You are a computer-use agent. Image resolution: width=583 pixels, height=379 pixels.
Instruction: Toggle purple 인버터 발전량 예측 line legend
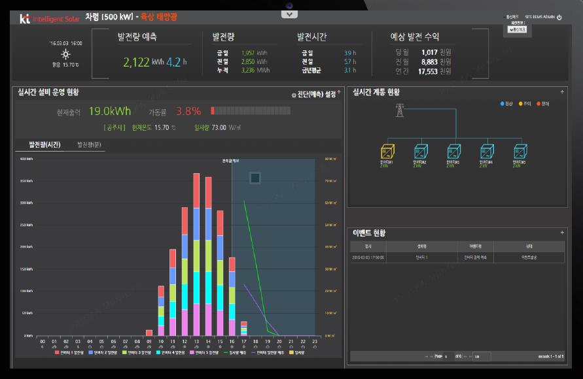268,352
